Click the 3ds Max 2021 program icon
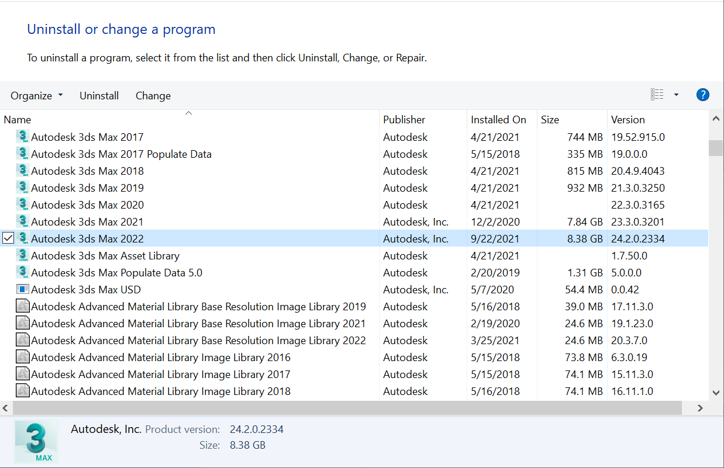Image resolution: width=724 pixels, height=468 pixels. [23, 221]
